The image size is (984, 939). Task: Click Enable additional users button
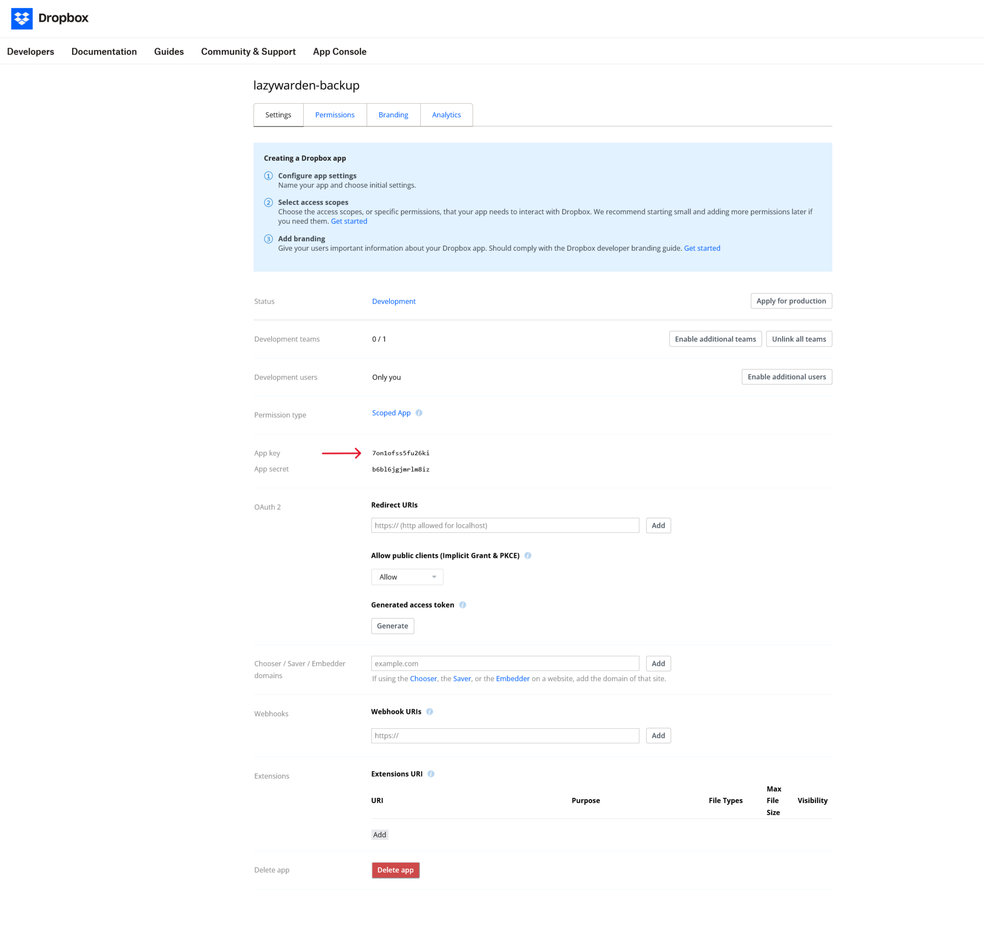[786, 377]
